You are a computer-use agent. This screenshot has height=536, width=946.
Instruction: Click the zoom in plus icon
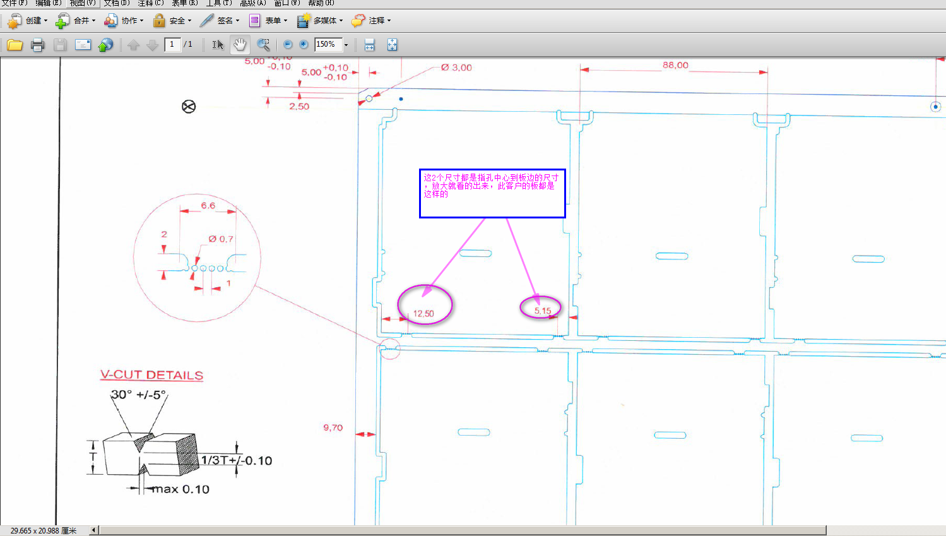[x=304, y=45]
